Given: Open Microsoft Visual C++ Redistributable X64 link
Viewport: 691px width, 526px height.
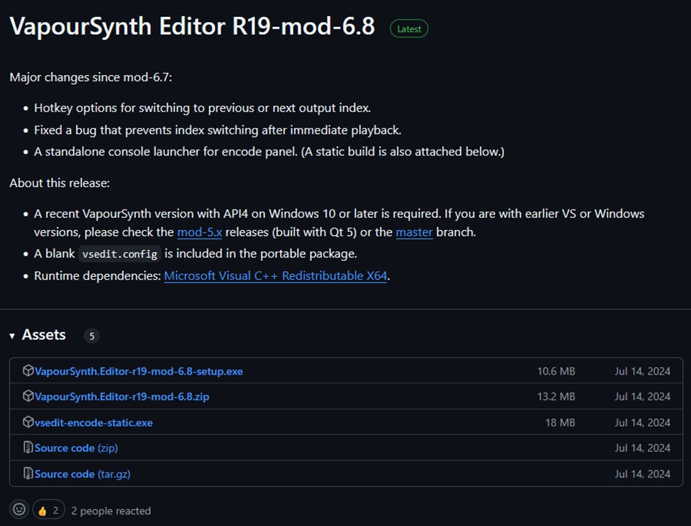Looking at the screenshot, I should coord(276,275).
